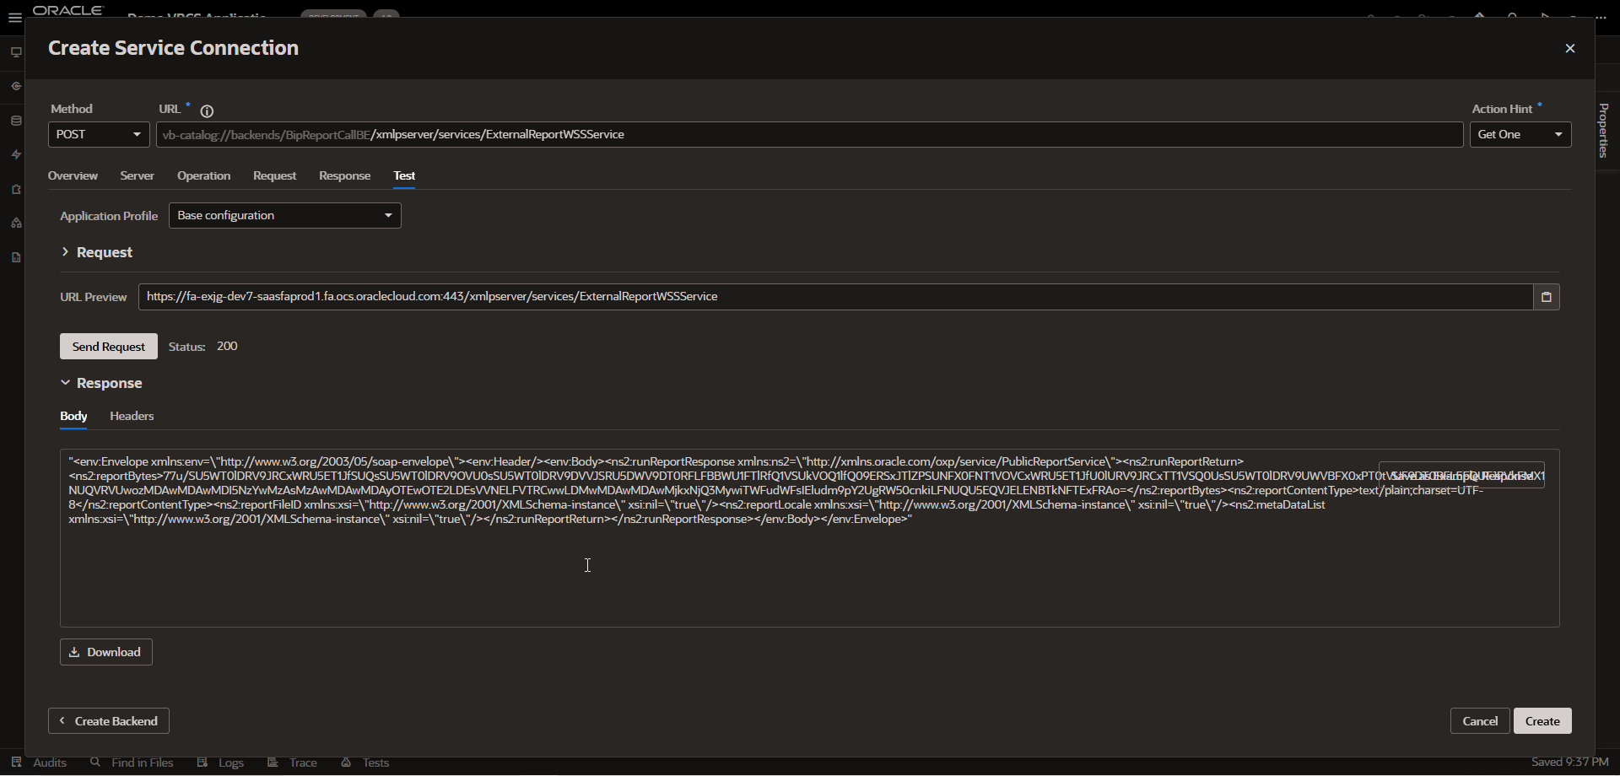Select the response Body tab
The image size is (1620, 776).
[73, 416]
